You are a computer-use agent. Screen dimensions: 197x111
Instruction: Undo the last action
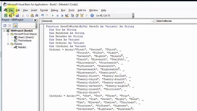(x=42, y=15)
